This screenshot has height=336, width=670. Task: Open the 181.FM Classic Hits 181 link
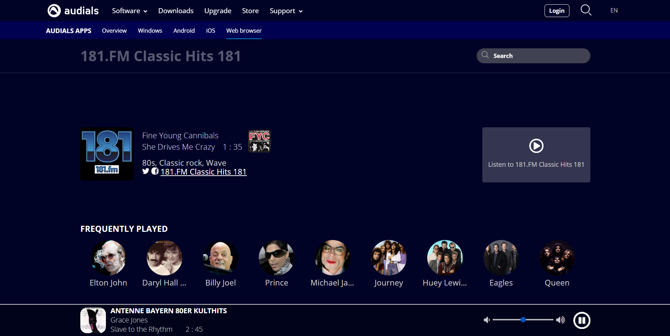tap(203, 172)
